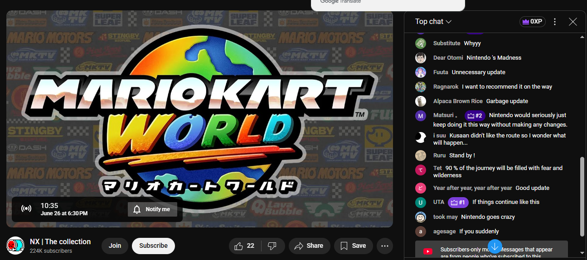Click the '224K subscribers' text
This screenshot has width=587, height=260.
[51, 251]
